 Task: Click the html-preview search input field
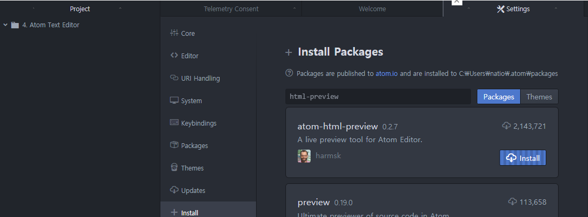(x=378, y=96)
